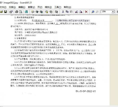This screenshot has height=107, width=118.
Task: Click the red X delete icon
Action: coord(86,12)
